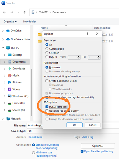Click second folder icon in file list
The image size is (119, 159).
click(40, 41)
